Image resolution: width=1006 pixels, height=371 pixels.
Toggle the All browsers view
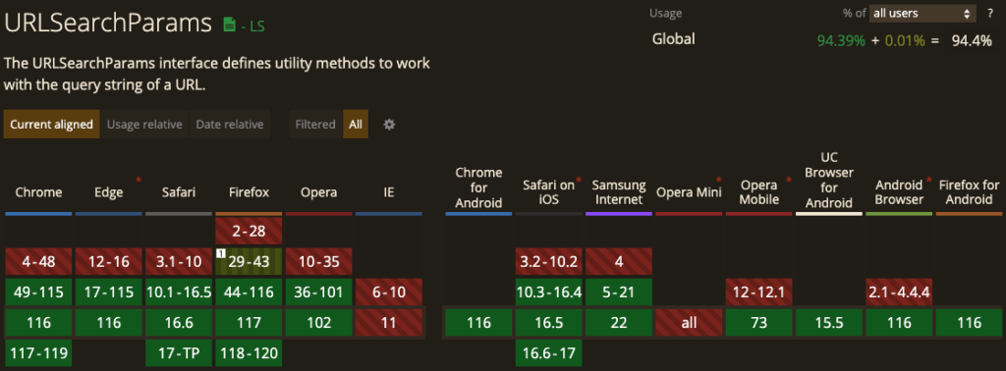pyautogui.click(x=356, y=125)
